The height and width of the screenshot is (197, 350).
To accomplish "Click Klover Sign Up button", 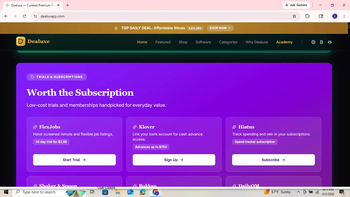I will pos(174,160).
